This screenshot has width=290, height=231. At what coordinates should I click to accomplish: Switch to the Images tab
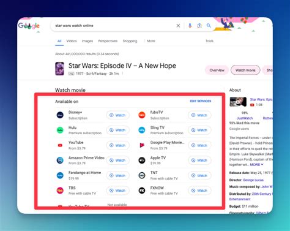[x=87, y=41]
